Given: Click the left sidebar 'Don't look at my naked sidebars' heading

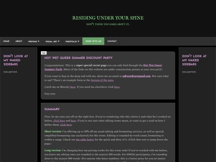Looking at the screenshot, I should [16, 60].
